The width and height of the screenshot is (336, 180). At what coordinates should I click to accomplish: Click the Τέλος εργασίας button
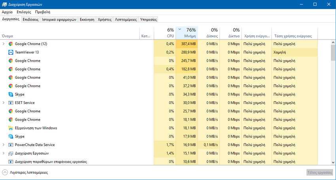pyautogui.click(x=320, y=172)
